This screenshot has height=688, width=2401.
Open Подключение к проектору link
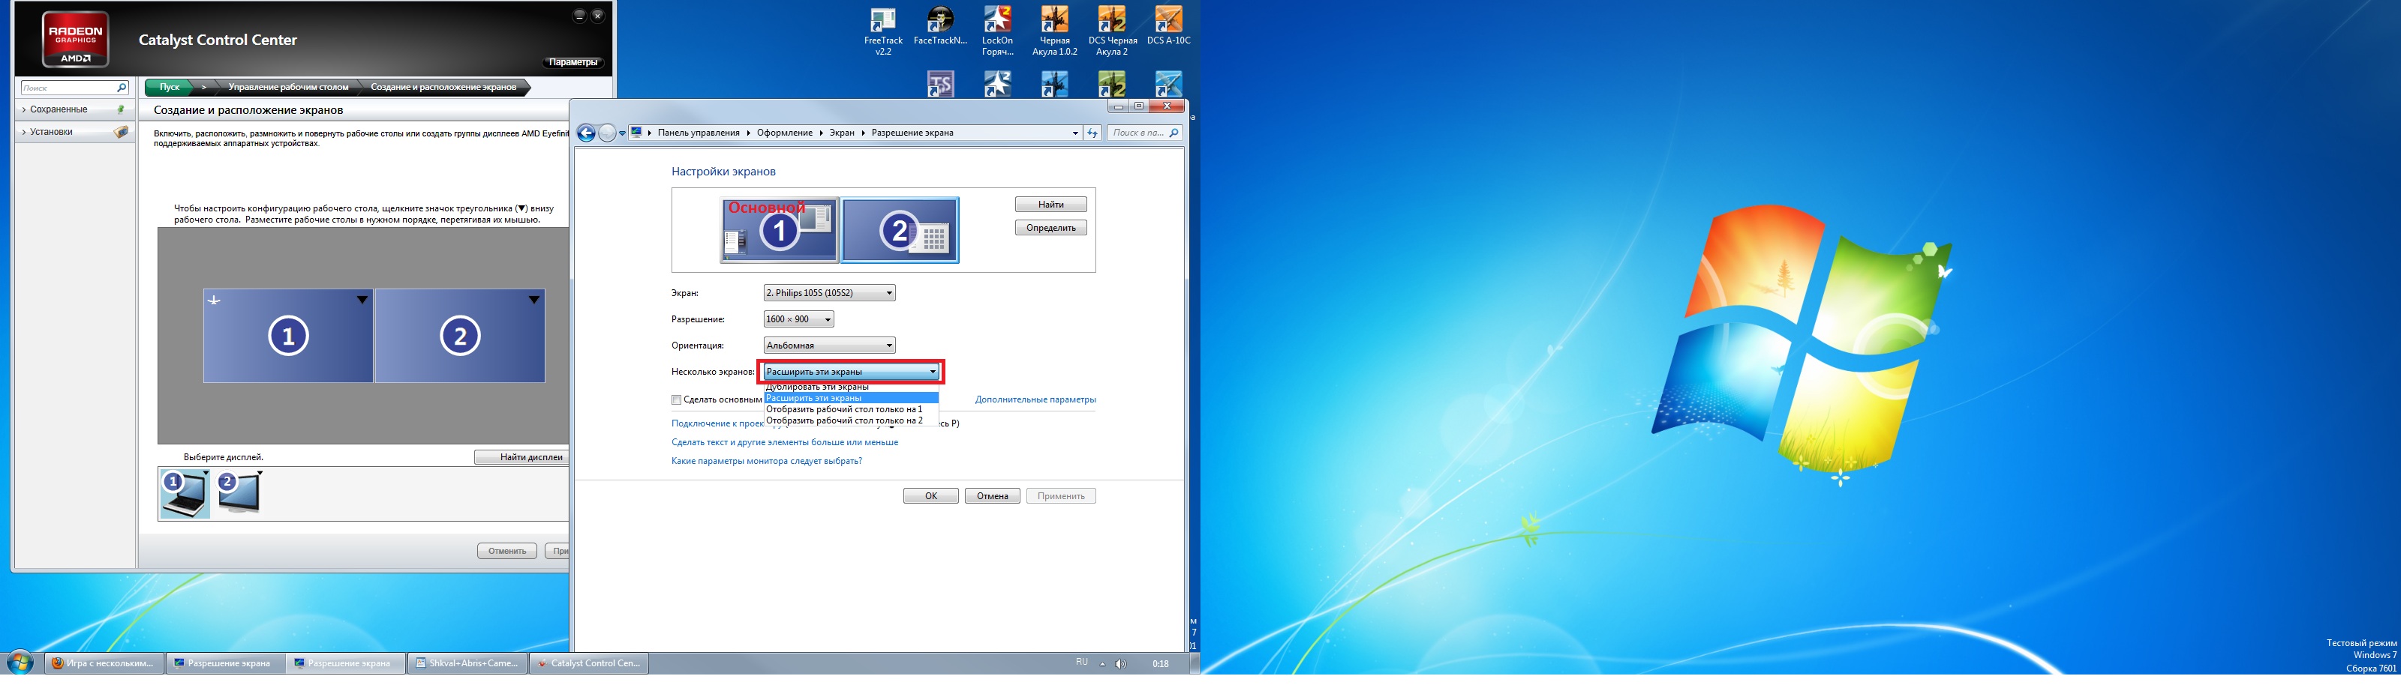tap(718, 423)
